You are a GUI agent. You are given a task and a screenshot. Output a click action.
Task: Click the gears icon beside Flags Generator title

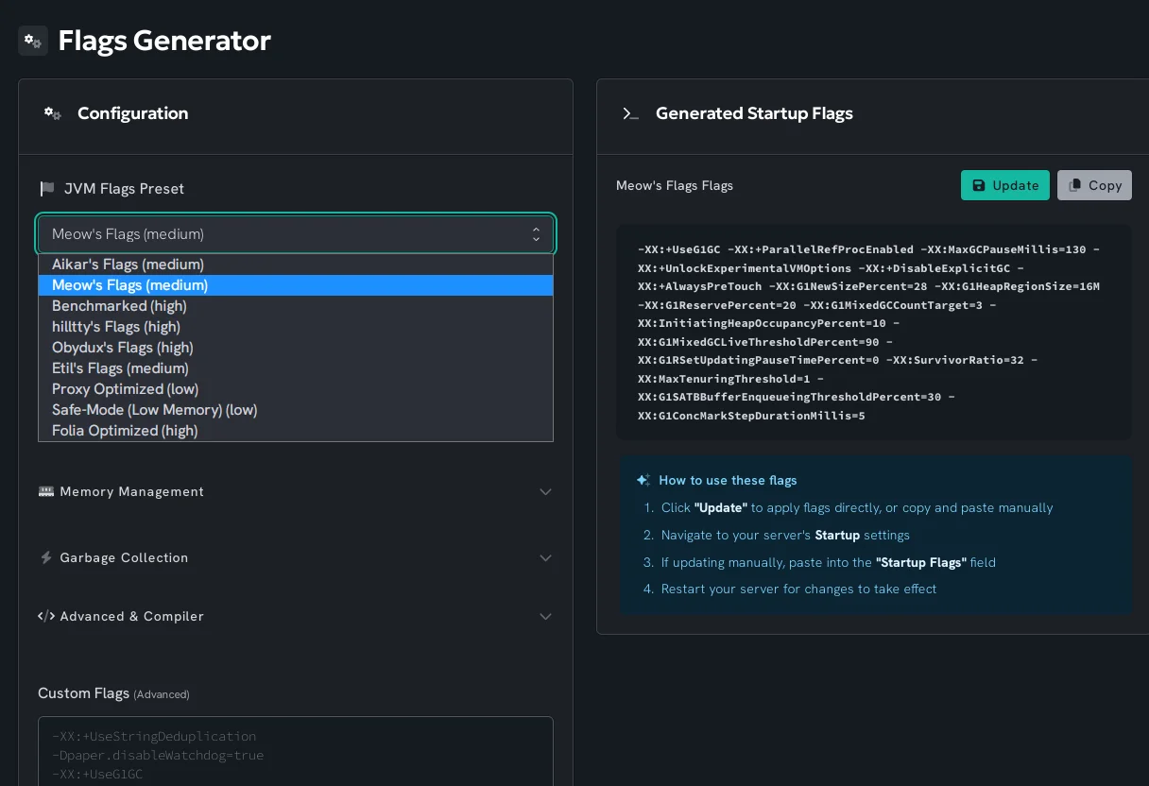[x=33, y=41]
